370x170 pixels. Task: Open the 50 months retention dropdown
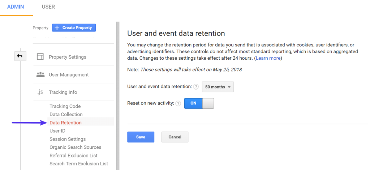coord(218,87)
